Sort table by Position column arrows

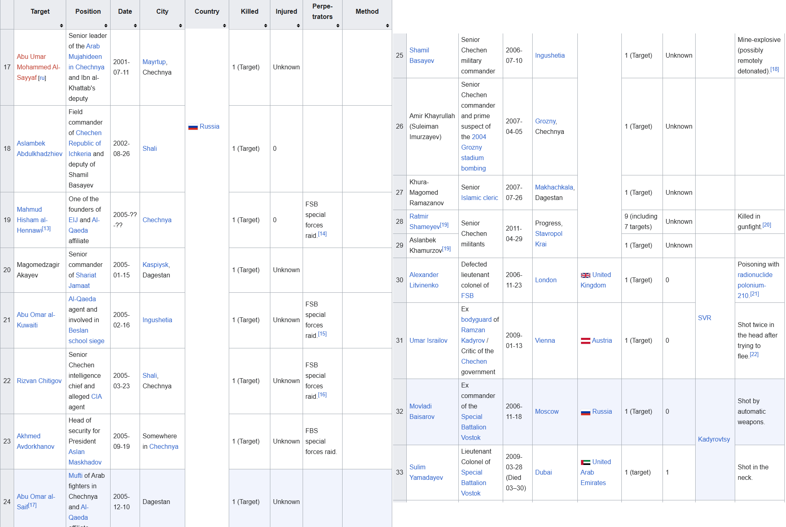106,25
